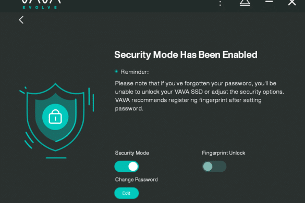Click the EVOLVE text under the logo
This screenshot has height=203, width=305.
pos(40,7)
